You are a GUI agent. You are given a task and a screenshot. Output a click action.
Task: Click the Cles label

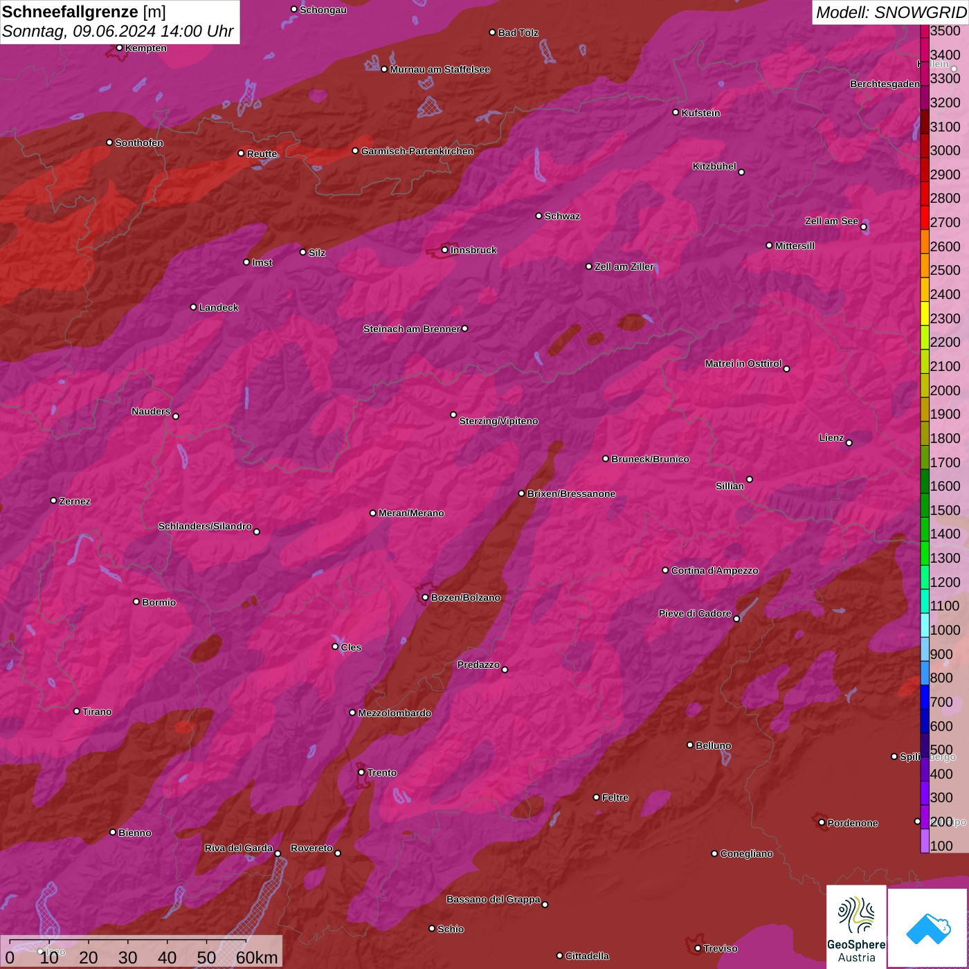351,647
